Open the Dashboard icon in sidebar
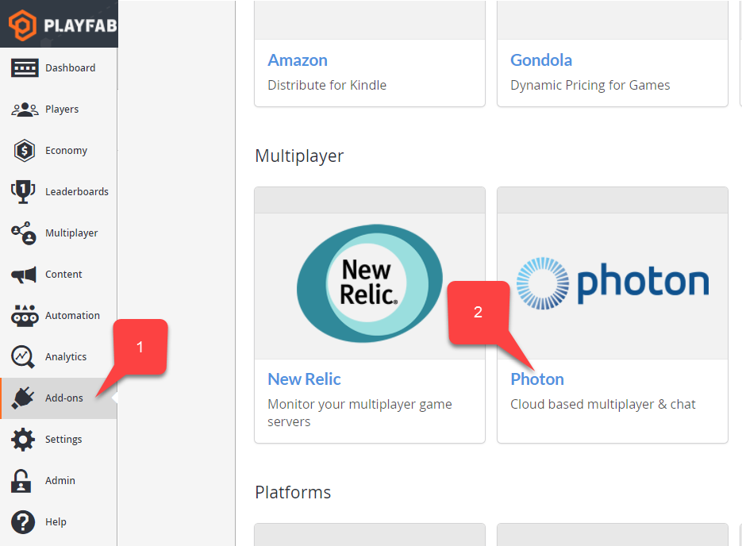The image size is (742, 546). coord(24,68)
